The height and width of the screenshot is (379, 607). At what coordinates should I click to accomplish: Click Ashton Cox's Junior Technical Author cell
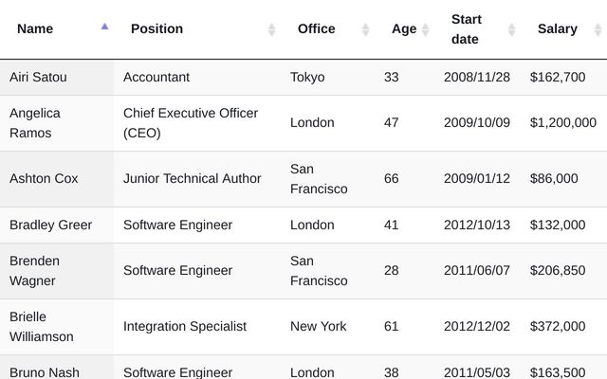click(192, 178)
